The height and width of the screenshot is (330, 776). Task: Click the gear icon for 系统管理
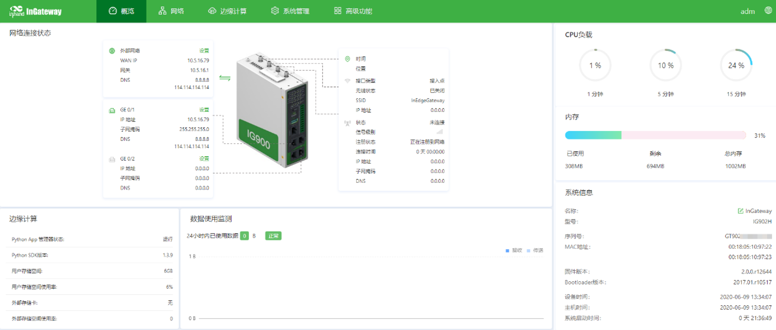(275, 11)
